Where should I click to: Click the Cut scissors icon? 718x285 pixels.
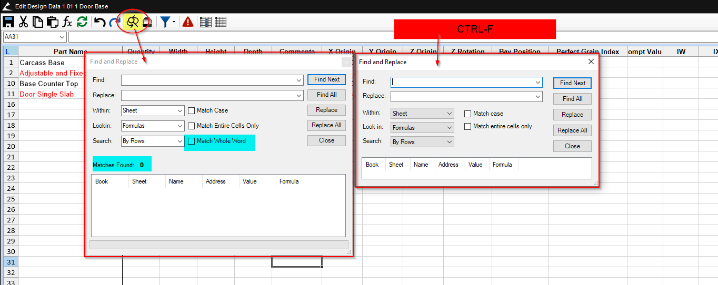pyautogui.click(x=23, y=22)
